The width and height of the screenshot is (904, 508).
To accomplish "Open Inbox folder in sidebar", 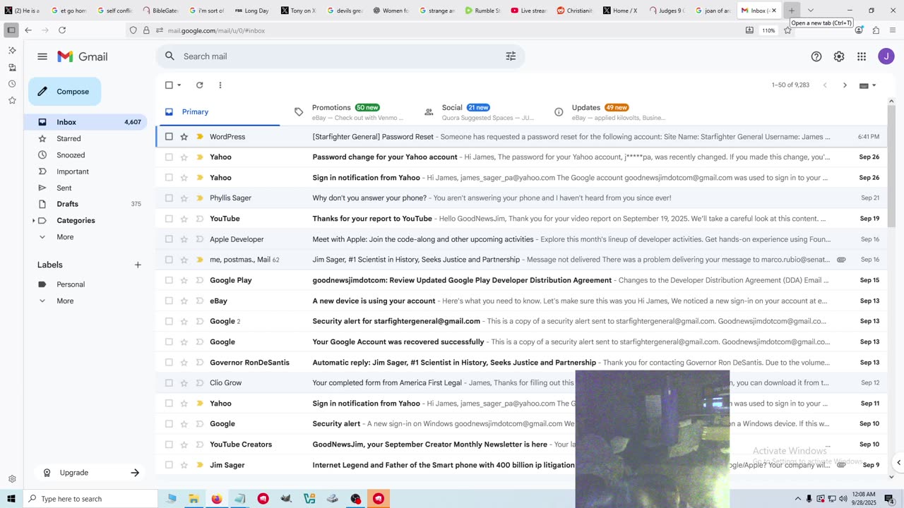I will pos(86,122).
